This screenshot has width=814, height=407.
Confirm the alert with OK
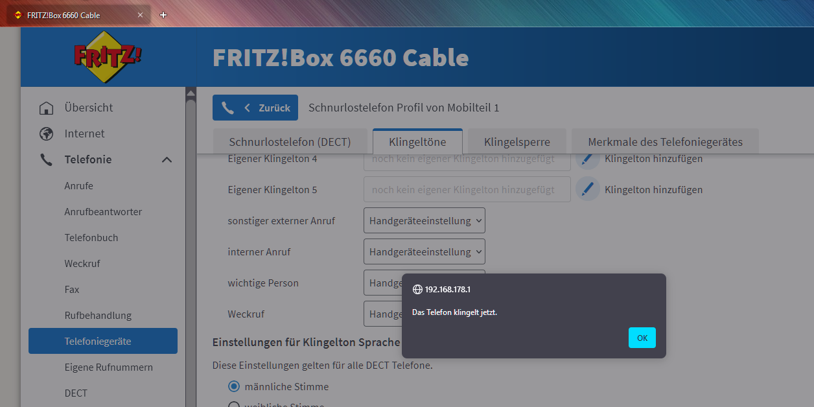click(642, 338)
